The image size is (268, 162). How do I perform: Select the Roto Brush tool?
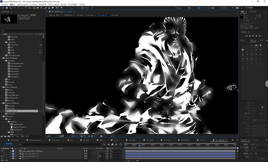[x=57, y=8]
